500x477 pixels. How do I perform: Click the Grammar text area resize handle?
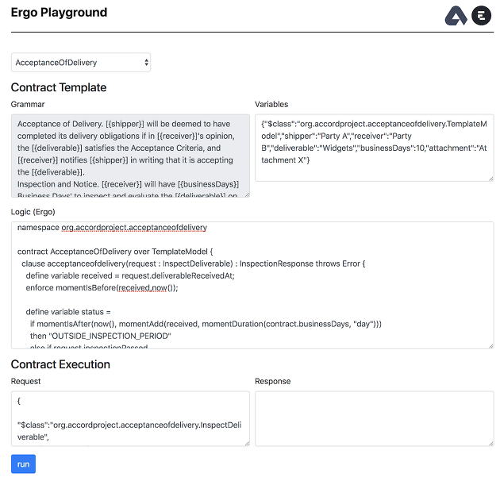[x=247, y=194]
